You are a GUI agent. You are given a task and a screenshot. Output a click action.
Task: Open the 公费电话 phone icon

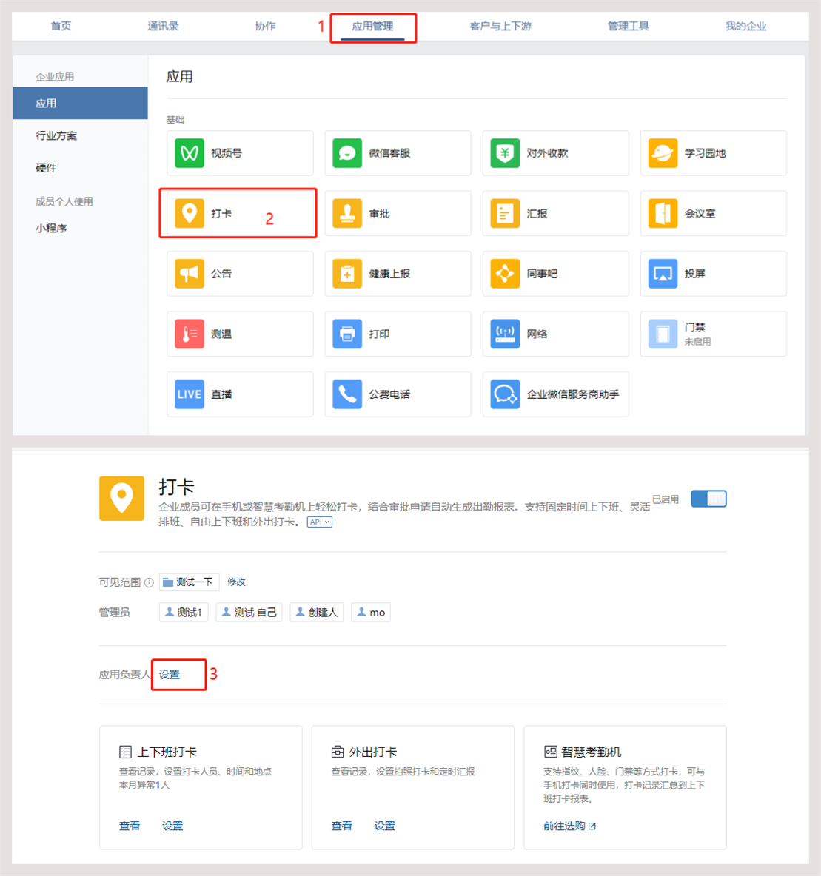click(347, 394)
